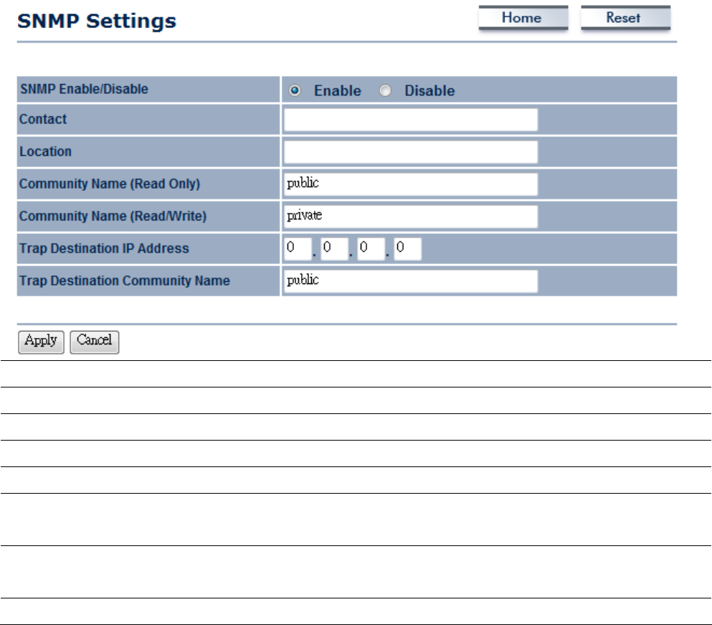
Task: Edit Community Name (Read Only) field
Action: (410, 184)
